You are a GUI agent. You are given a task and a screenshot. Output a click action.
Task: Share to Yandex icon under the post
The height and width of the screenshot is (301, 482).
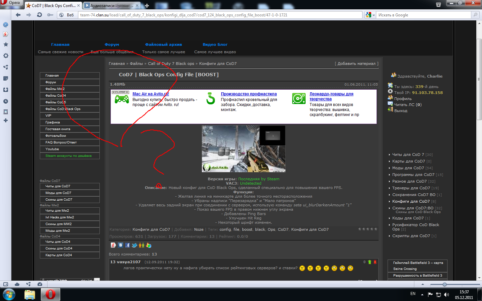(x=113, y=245)
